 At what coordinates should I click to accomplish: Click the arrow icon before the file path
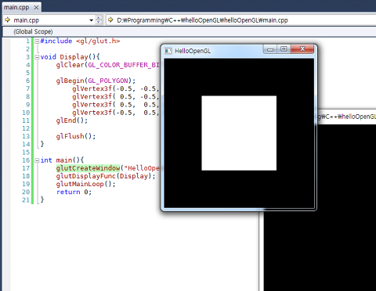110,20
